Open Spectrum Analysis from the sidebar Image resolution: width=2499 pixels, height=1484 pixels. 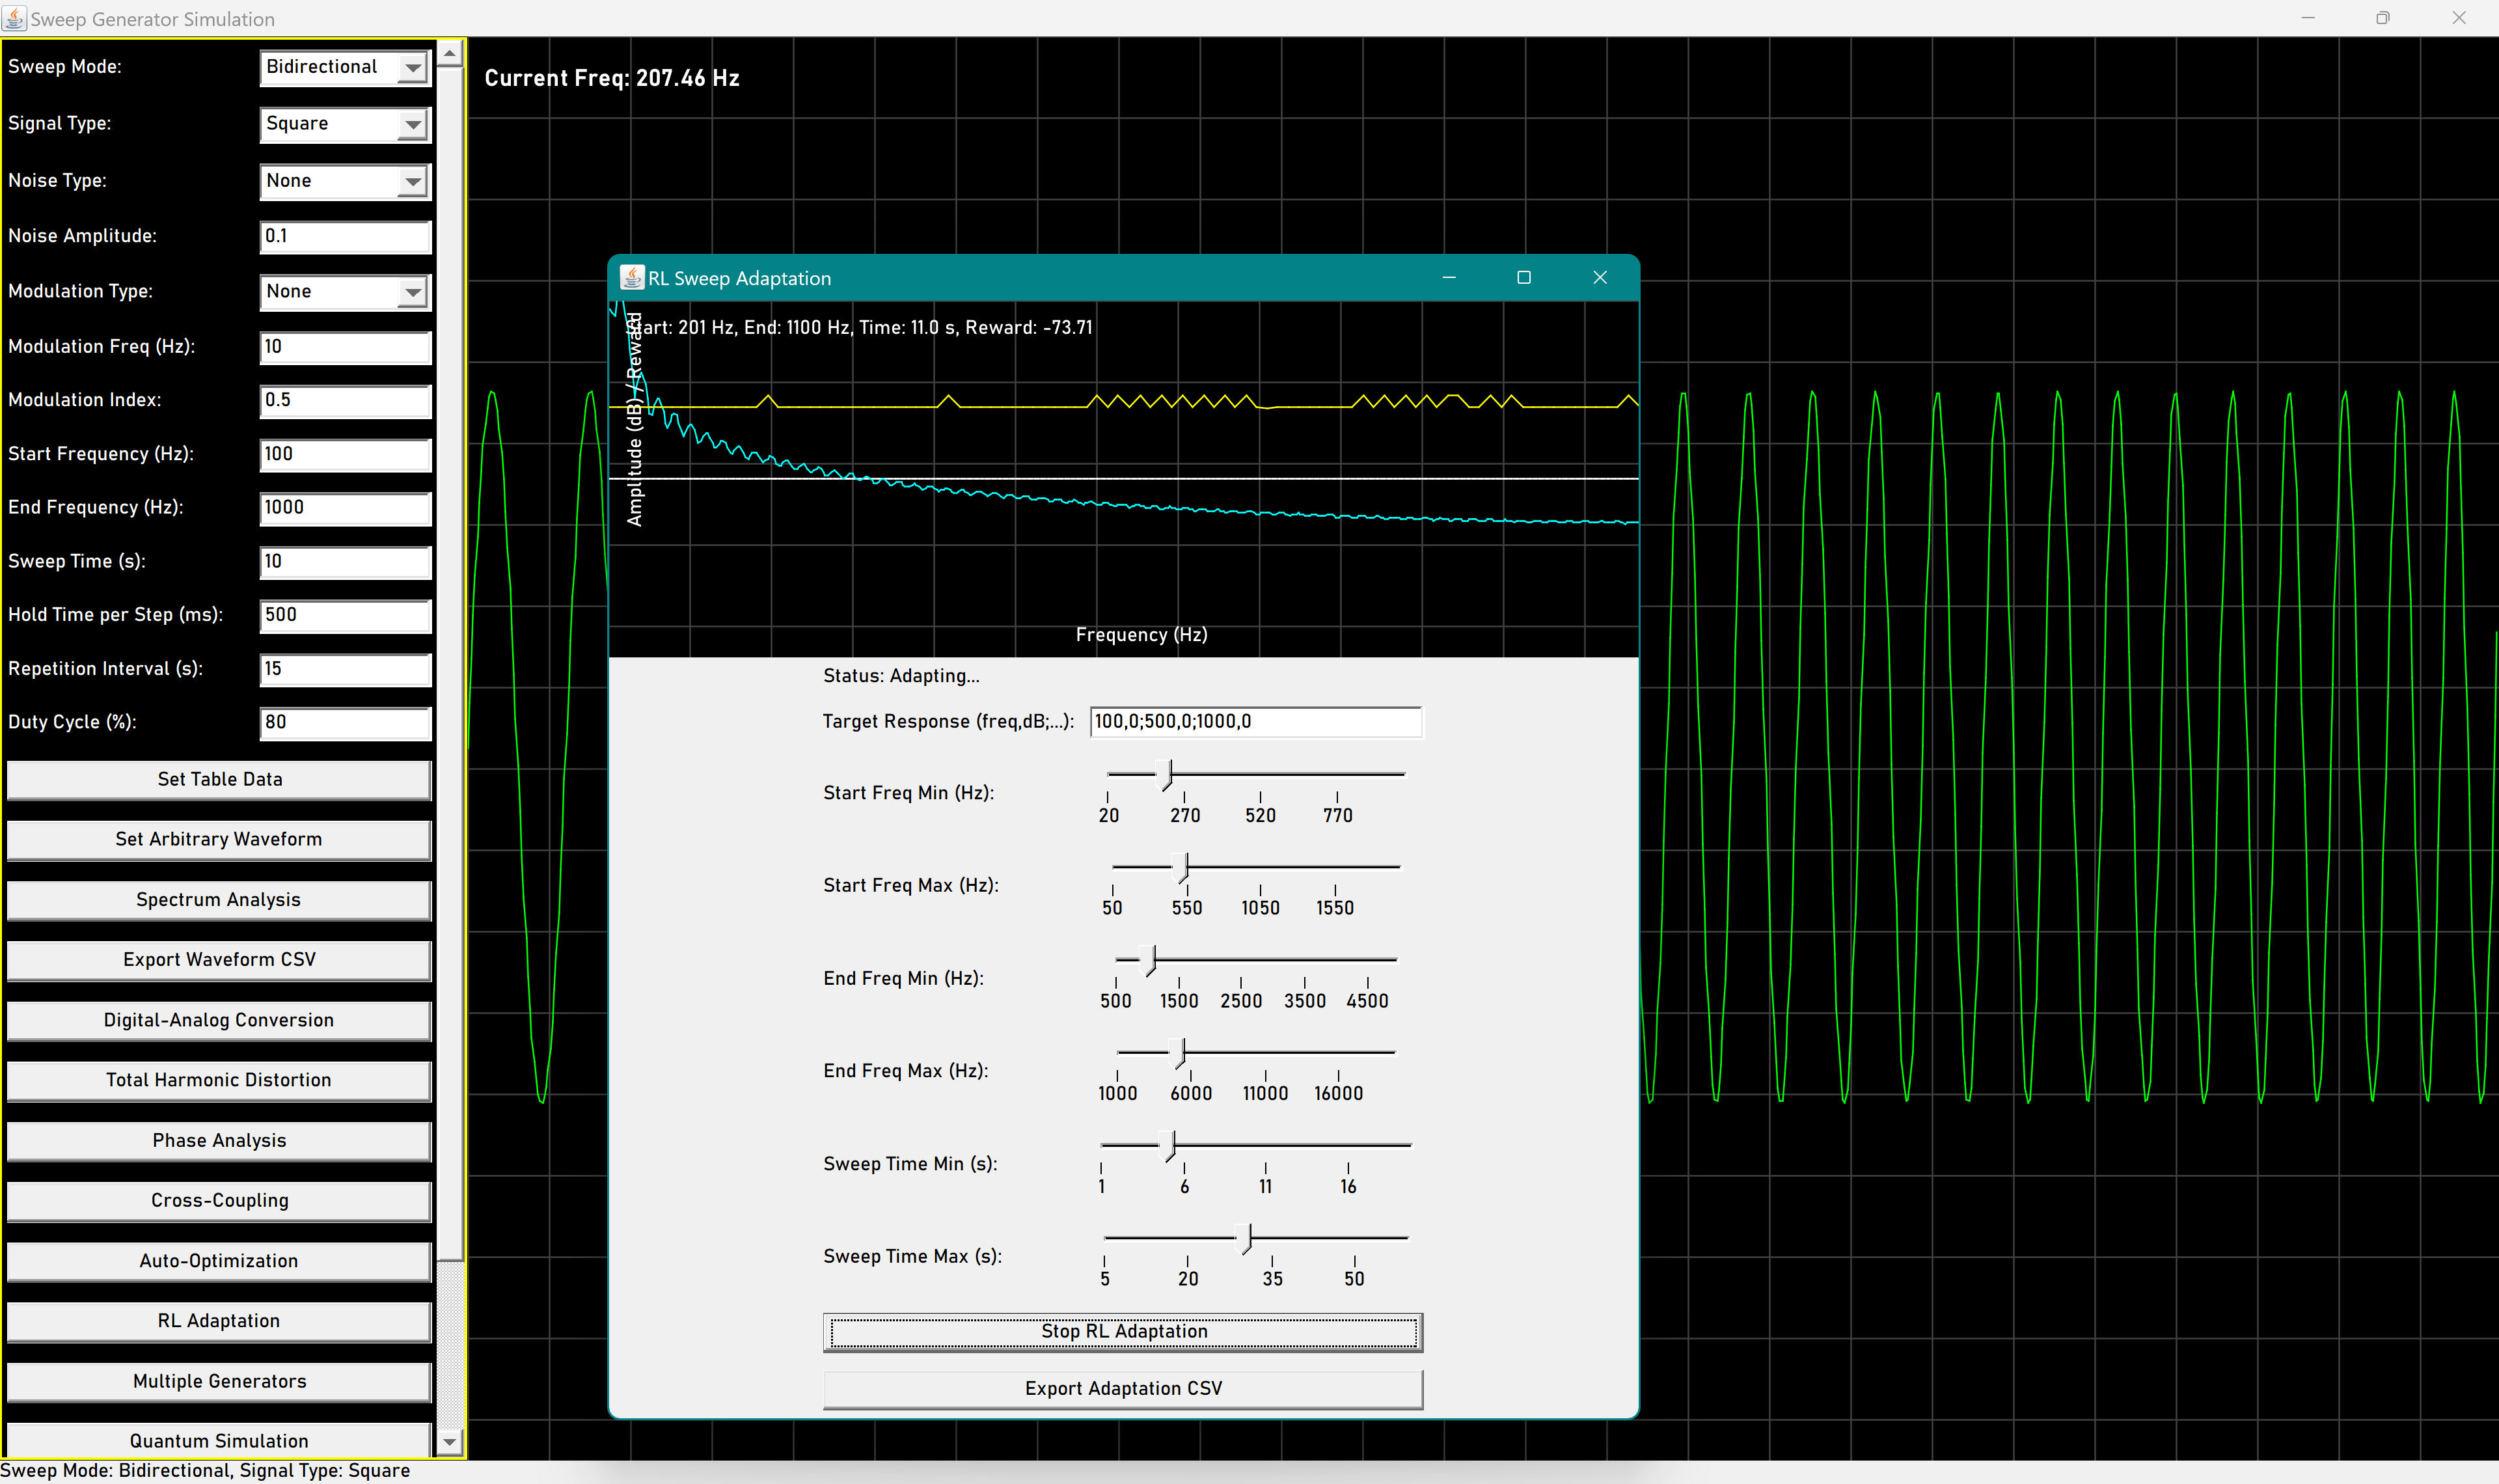click(x=219, y=899)
